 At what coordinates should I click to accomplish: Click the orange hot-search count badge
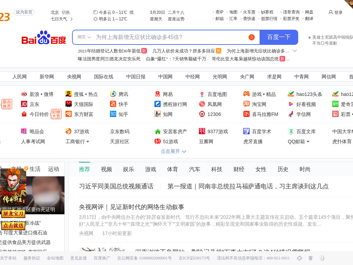click(x=251, y=37)
